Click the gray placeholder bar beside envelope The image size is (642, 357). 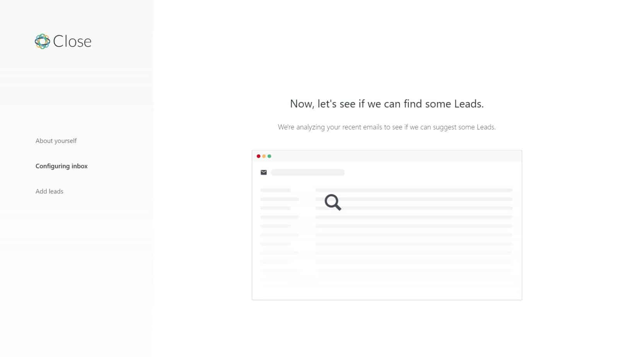(308, 172)
